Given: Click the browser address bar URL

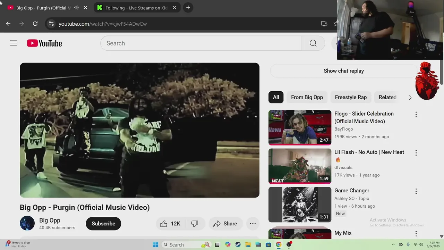Looking at the screenshot, I should coord(103,24).
